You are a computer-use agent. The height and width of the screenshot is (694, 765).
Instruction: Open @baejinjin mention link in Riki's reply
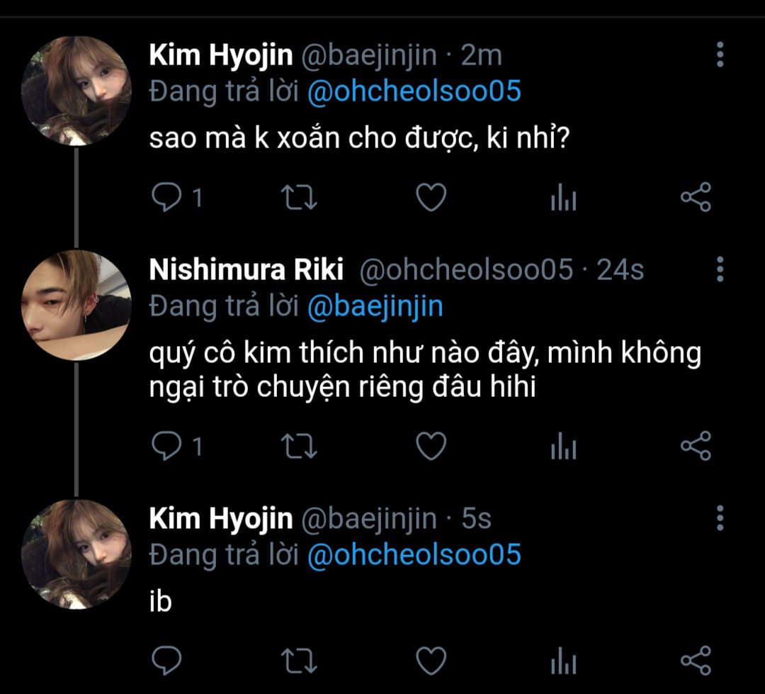pos(375,306)
